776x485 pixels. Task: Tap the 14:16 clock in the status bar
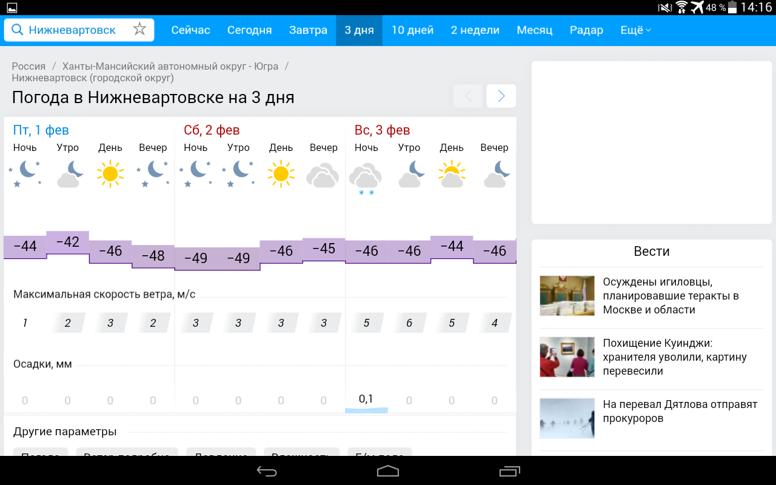coord(756,7)
